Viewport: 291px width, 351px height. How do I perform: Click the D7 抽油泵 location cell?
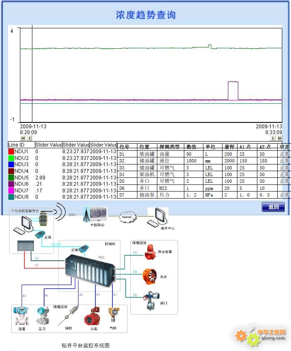(x=147, y=195)
